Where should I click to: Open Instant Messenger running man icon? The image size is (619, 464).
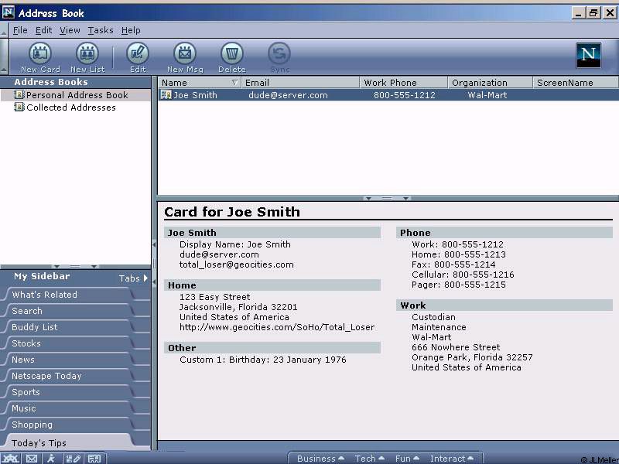tap(51, 459)
